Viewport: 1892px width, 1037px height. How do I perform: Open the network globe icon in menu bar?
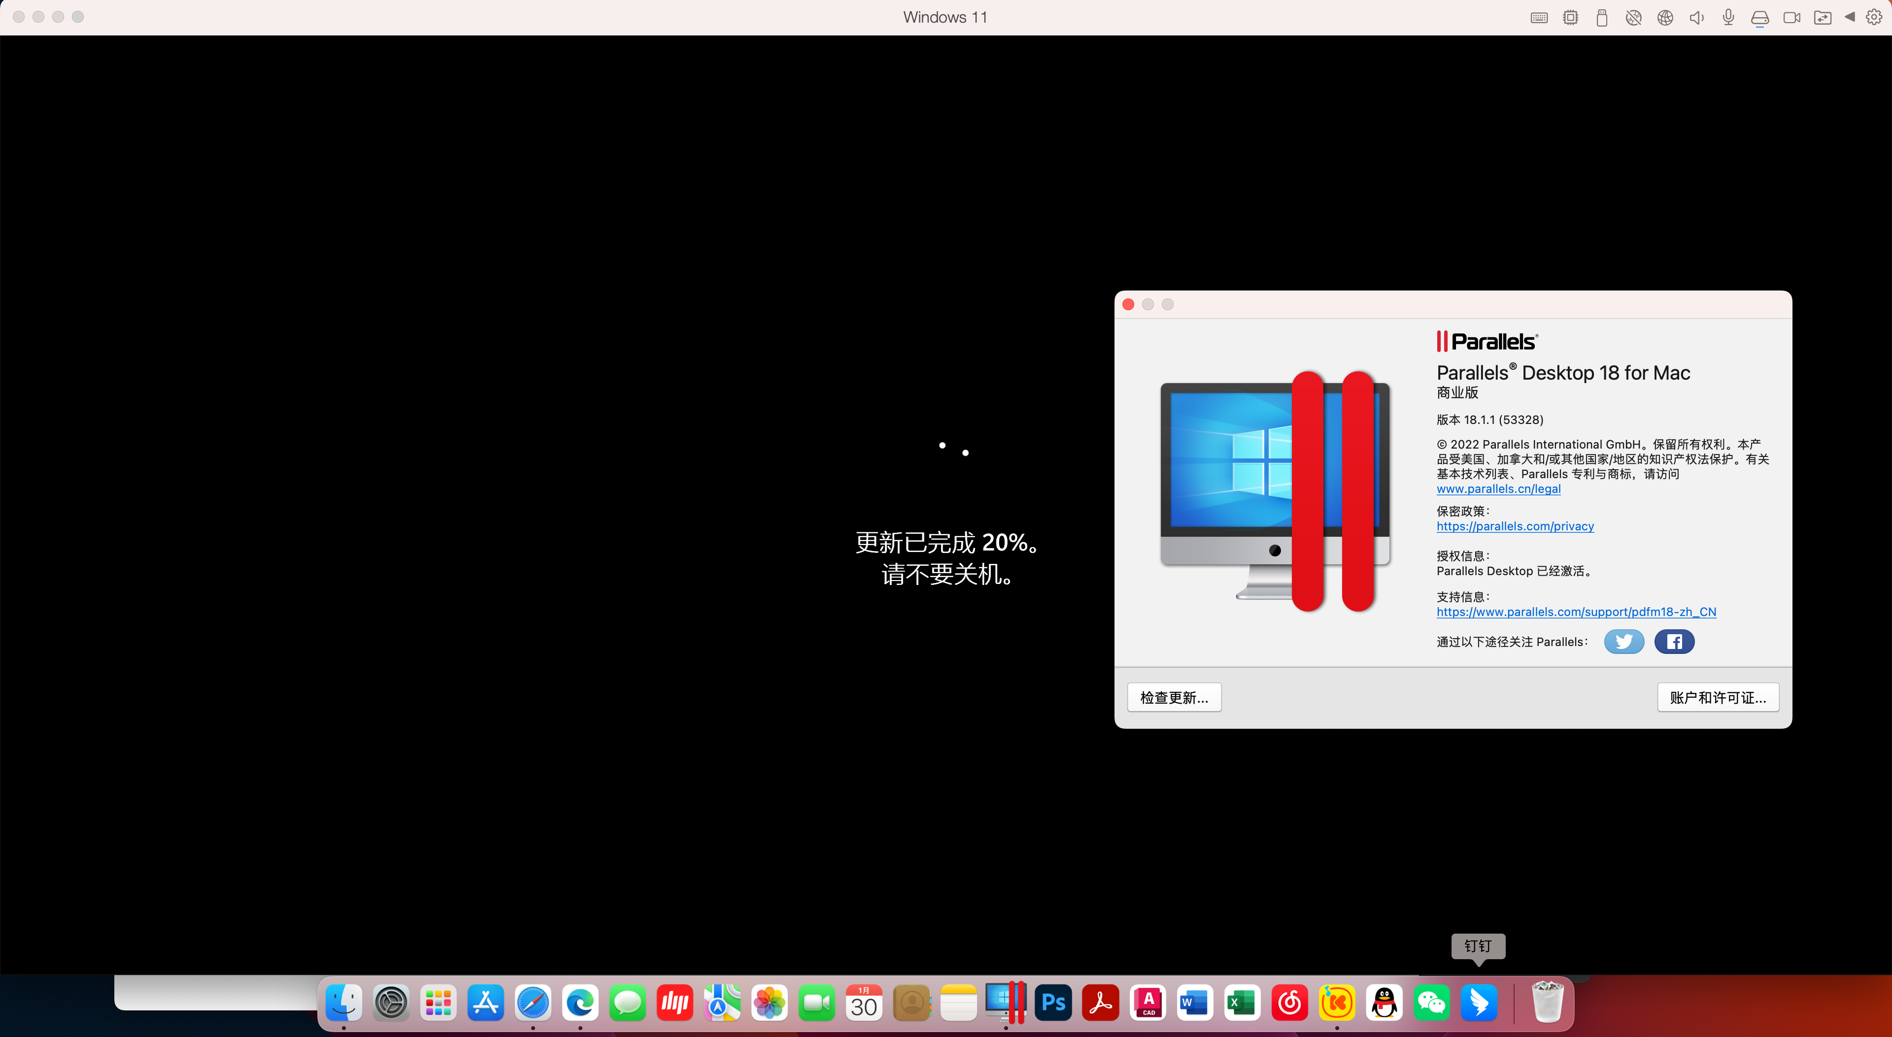click(x=1665, y=17)
